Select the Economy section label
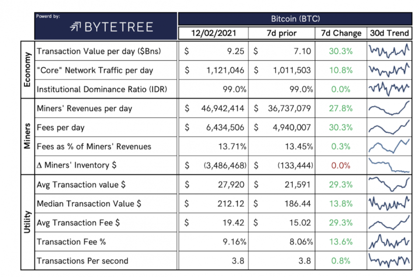Viewport: 420px width, 277px height. [x=27, y=70]
